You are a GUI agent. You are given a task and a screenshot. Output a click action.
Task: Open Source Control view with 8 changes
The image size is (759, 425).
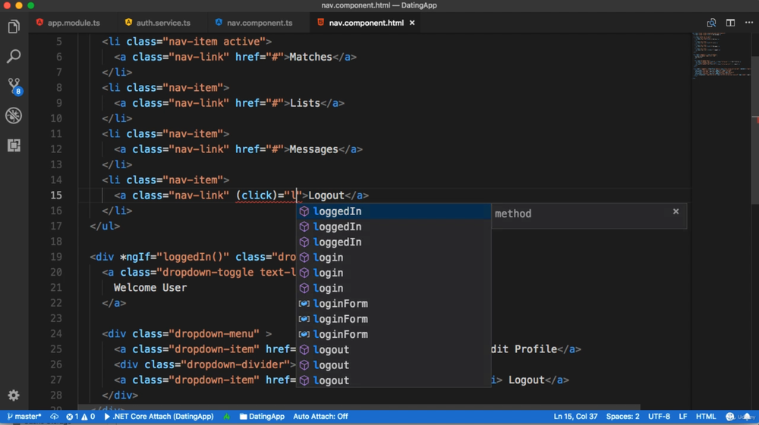pos(14,86)
